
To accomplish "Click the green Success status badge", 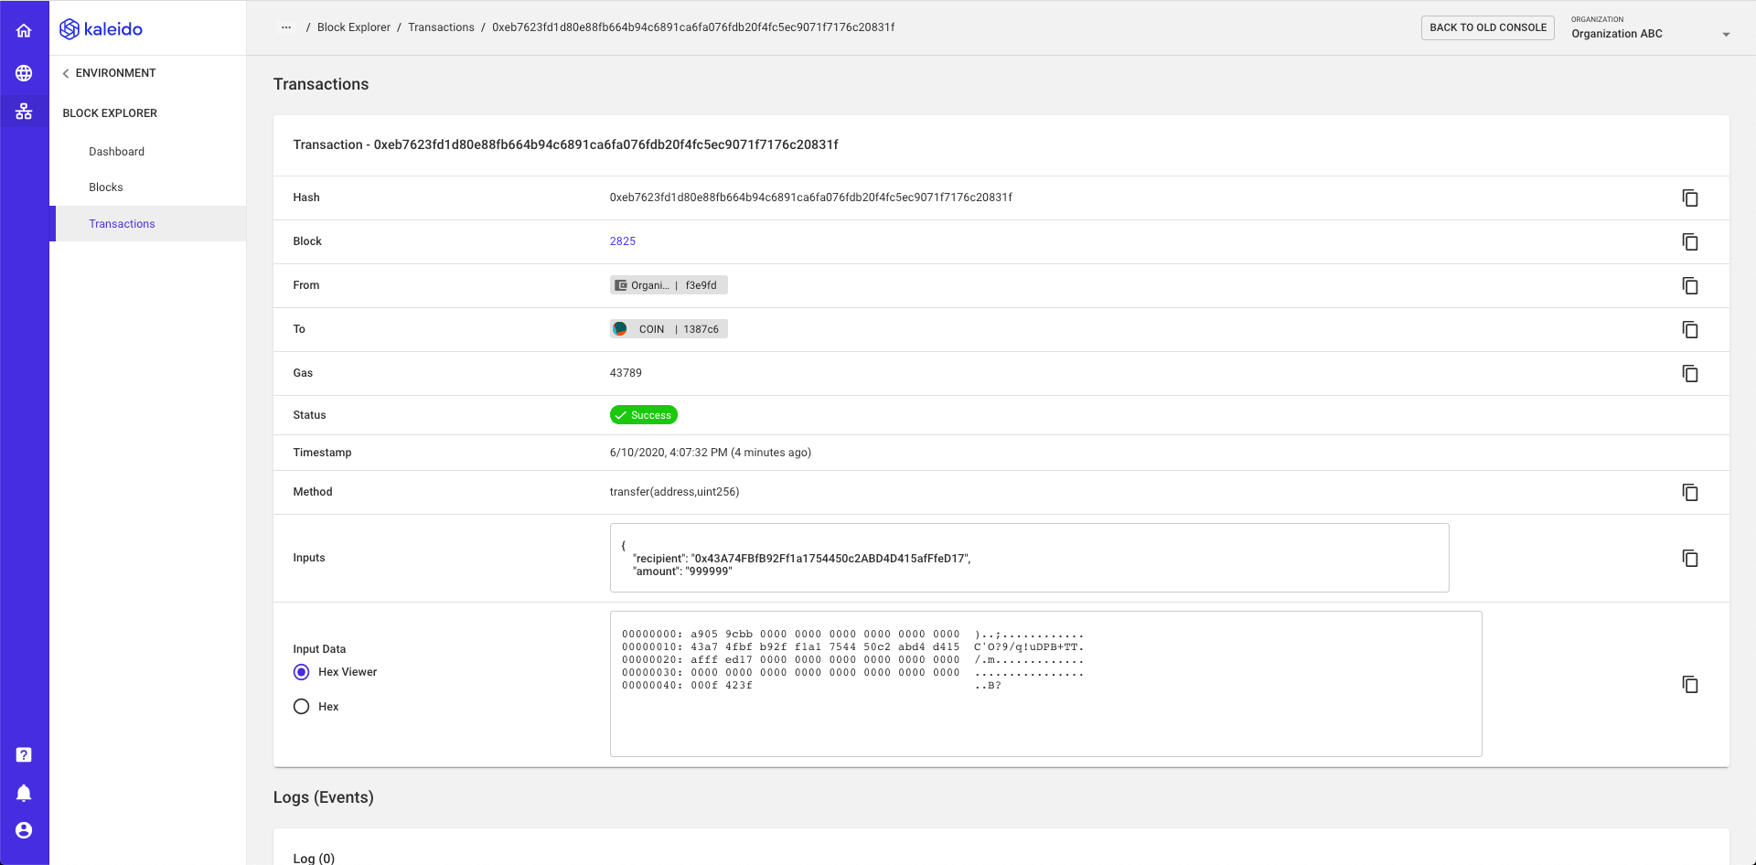I will [643, 414].
